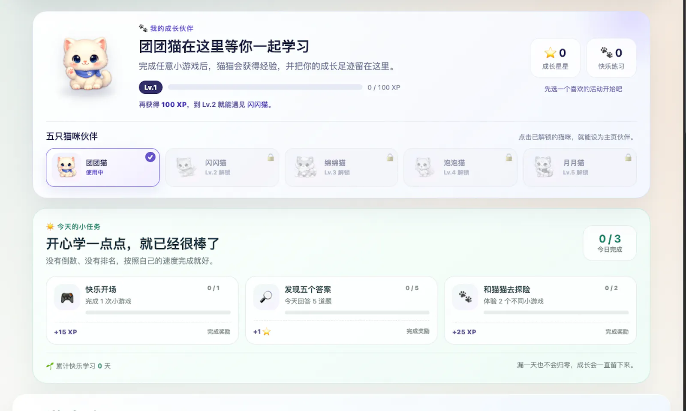Open the 成长星星 counter card
This screenshot has height=411, width=686.
point(555,58)
